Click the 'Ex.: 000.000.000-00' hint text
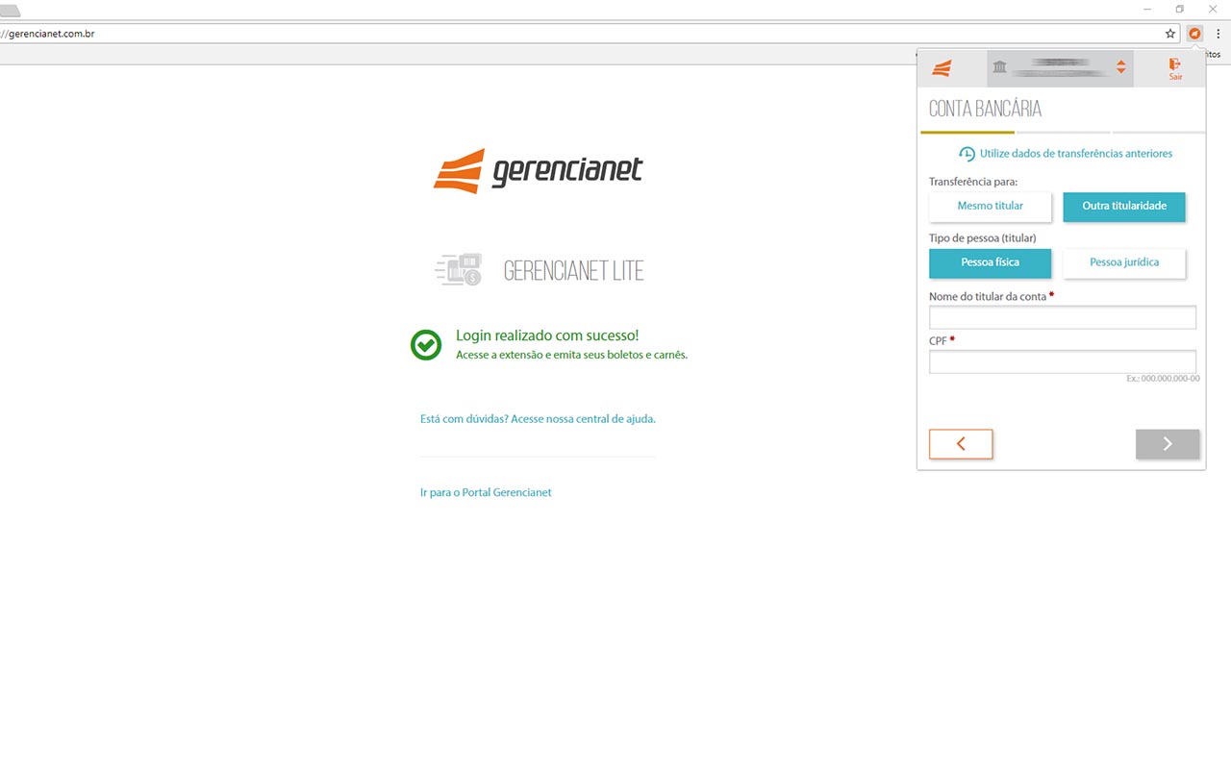This screenshot has width=1231, height=769. 1163,379
